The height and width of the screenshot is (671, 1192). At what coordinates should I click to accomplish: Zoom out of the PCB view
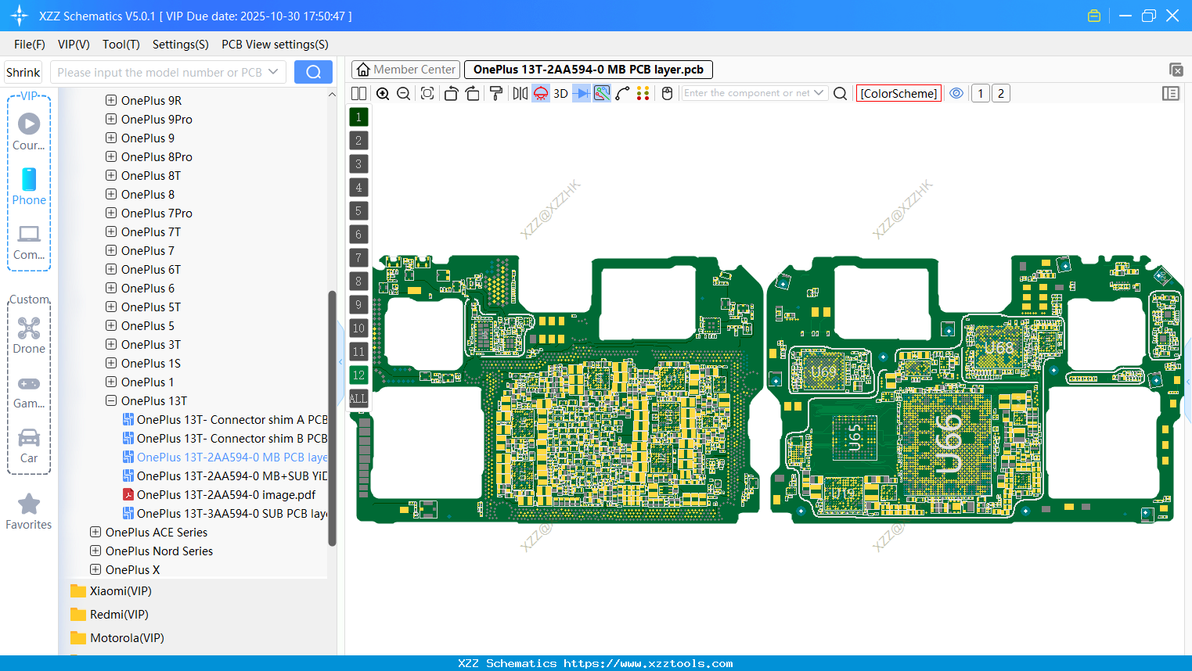pyautogui.click(x=404, y=94)
